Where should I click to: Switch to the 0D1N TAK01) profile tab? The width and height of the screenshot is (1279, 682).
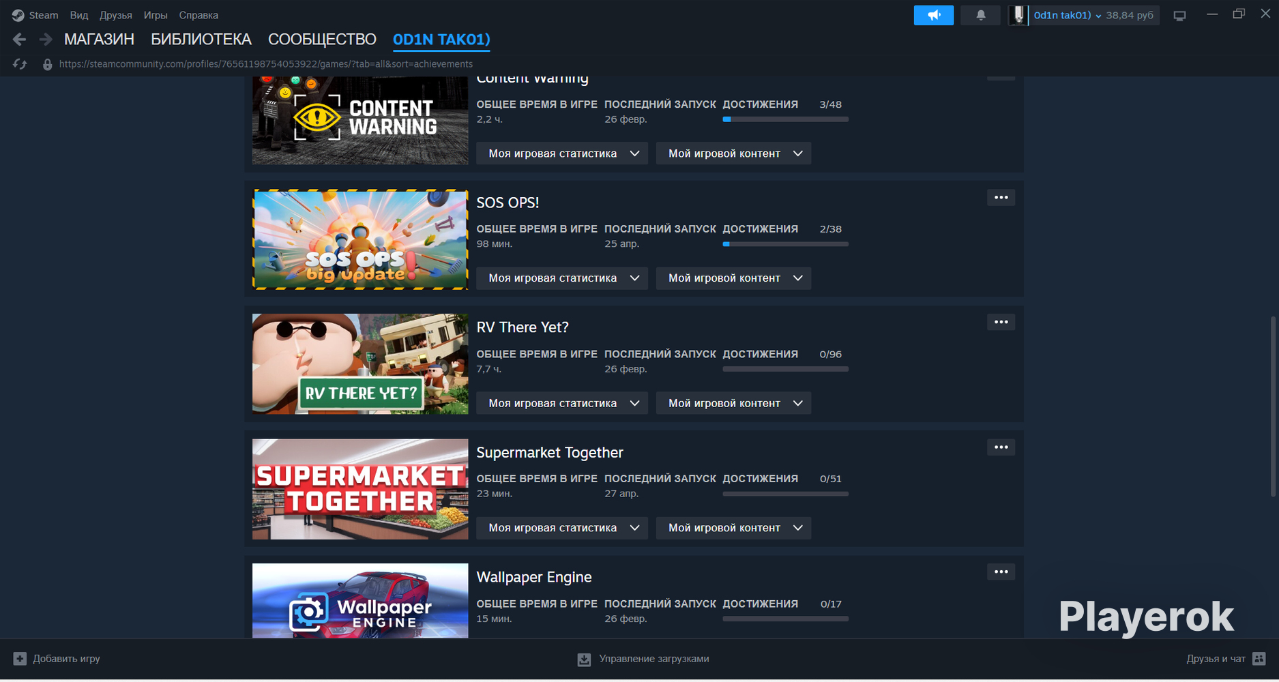click(441, 40)
